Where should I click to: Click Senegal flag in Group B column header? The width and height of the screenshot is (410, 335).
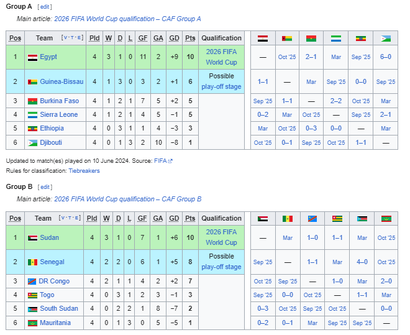288,219
